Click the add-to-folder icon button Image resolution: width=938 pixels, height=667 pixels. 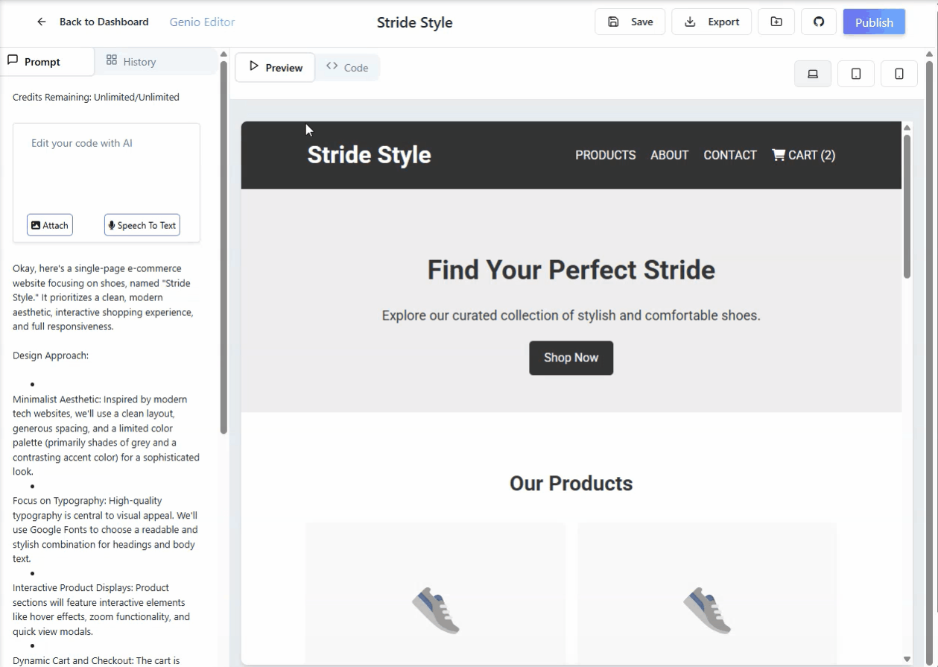(x=776, y=22)
